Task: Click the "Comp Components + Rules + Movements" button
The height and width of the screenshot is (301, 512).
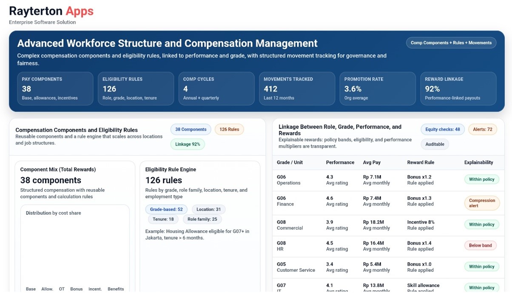Action: click(451, 43)
